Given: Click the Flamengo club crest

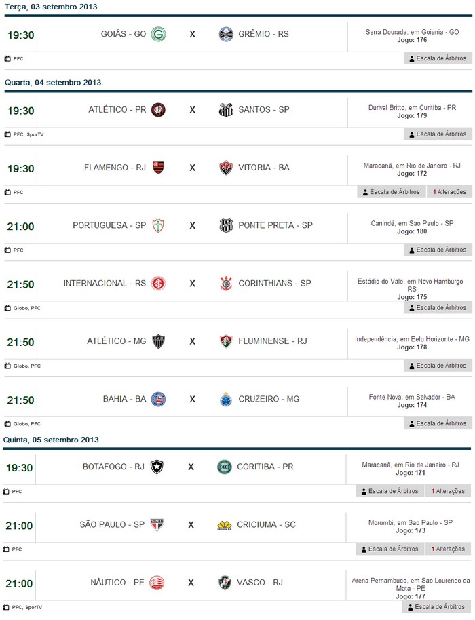Looking at the screenshot, I should coord(158,168).
